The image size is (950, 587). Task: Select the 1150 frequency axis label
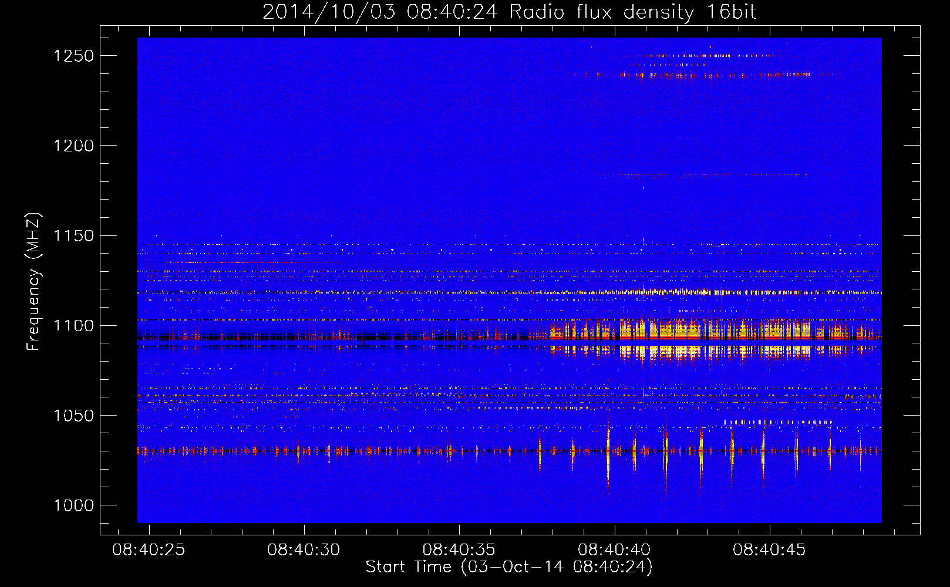74,236
